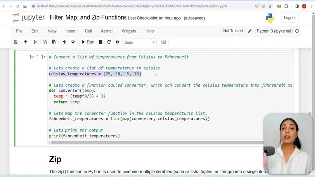Move selected cell up with arrow icon
Viewport: 315px width, 177px height.
[x=64, y=42]
